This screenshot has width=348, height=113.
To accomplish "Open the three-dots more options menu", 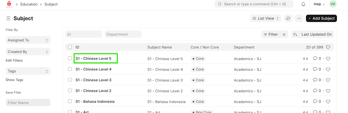I will coord(299,18).
